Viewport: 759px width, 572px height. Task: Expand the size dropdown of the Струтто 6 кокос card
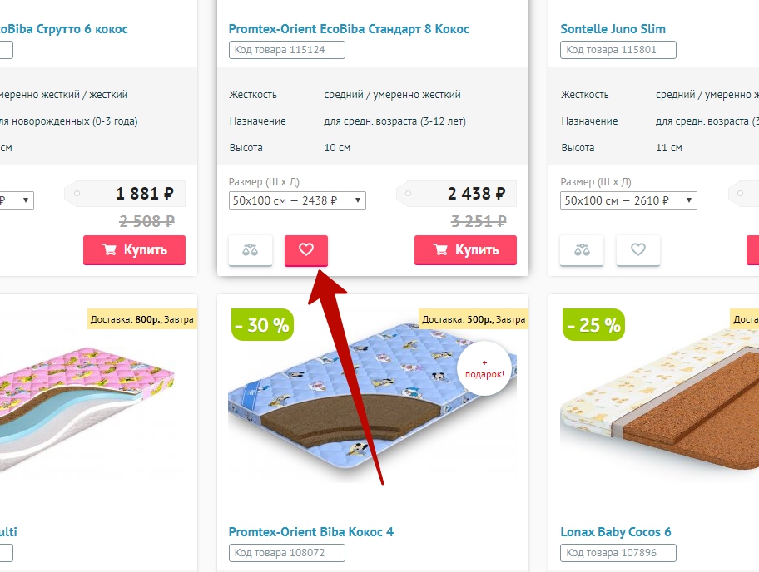17,200
